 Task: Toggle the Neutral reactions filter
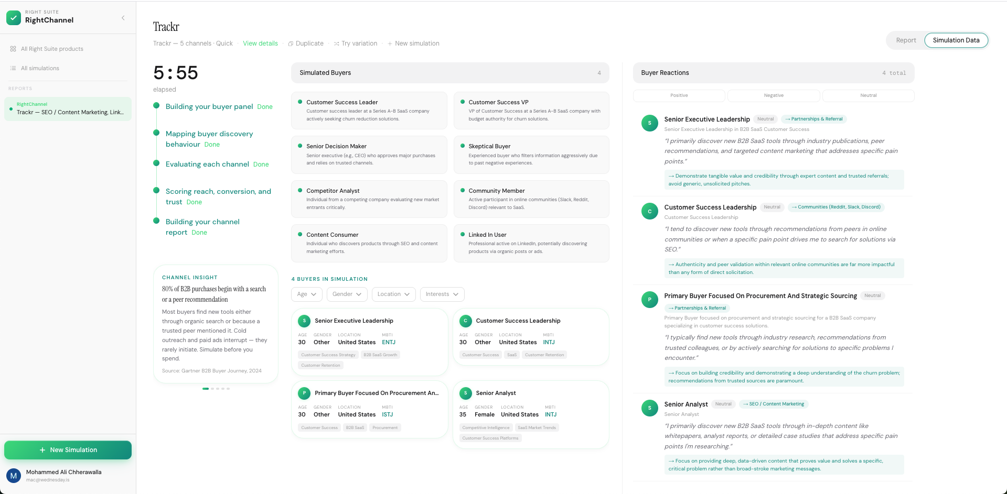tap(868, 95)
